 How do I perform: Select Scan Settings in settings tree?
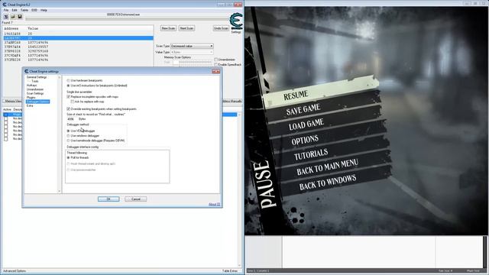point(35,93)
